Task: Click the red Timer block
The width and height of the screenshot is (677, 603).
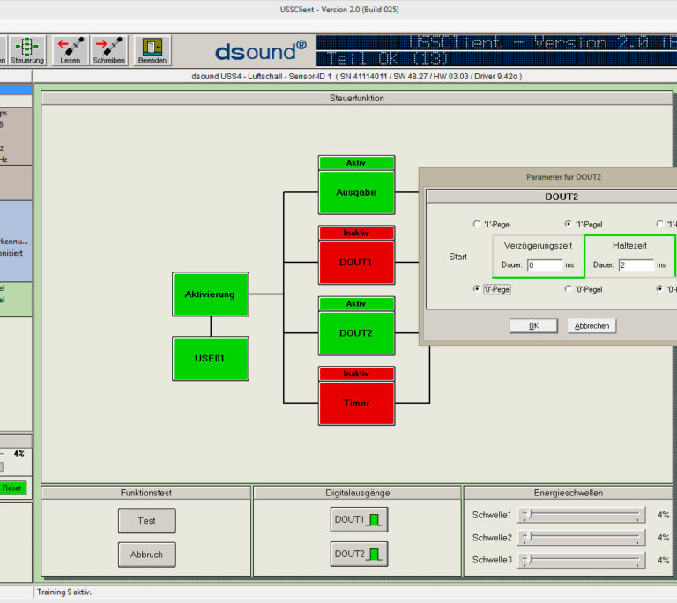Action: pos(356,403)
